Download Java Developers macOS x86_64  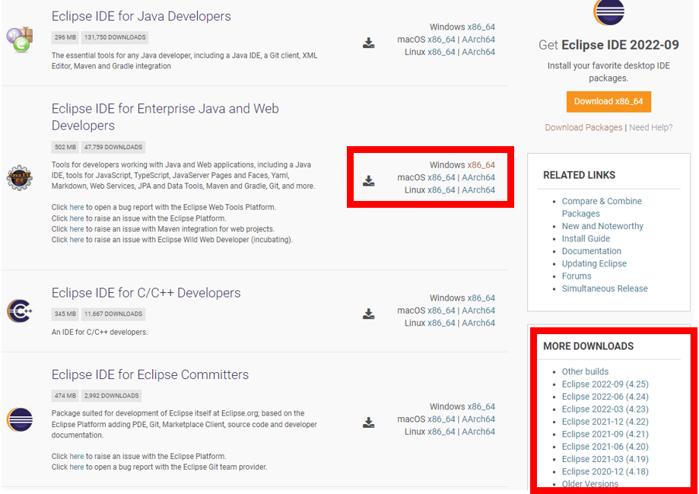pos(441,40)
